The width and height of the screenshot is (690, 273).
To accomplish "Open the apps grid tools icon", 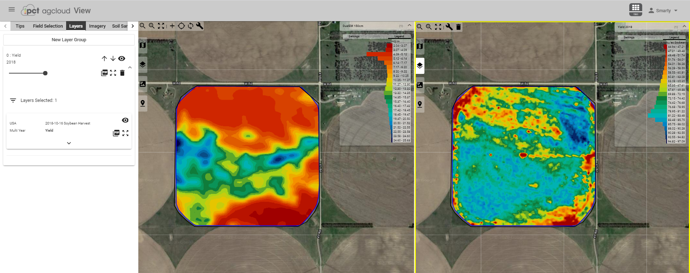I will 636,9.
